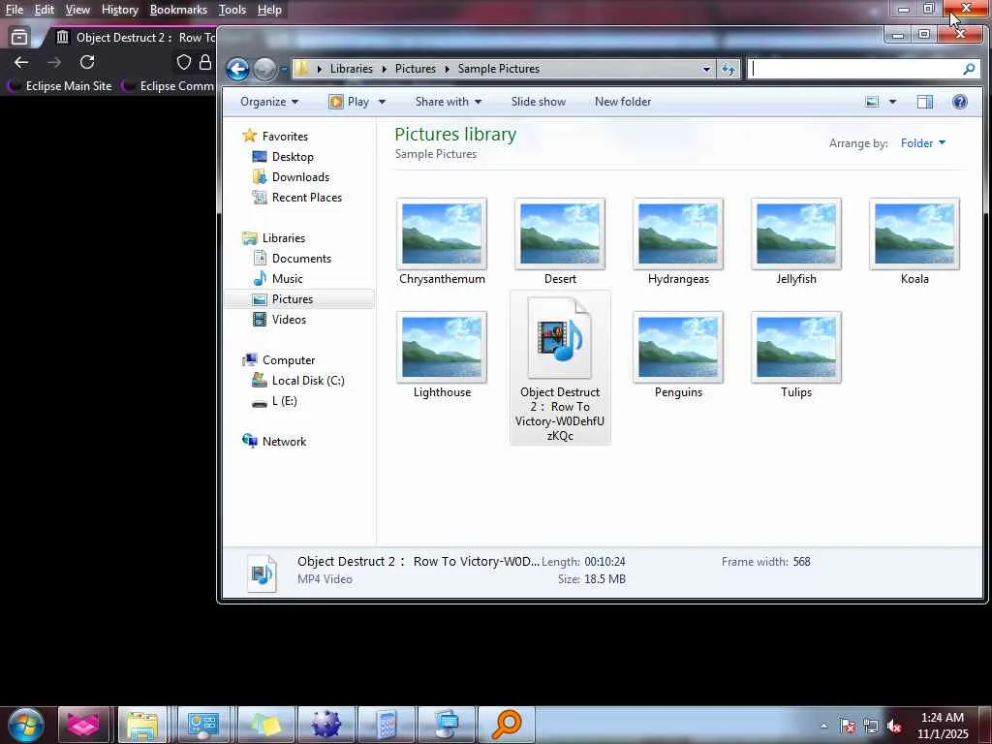Open the Calculator taskbar icon
Viewport: 992px width, 744px height.
pos(387,725)
